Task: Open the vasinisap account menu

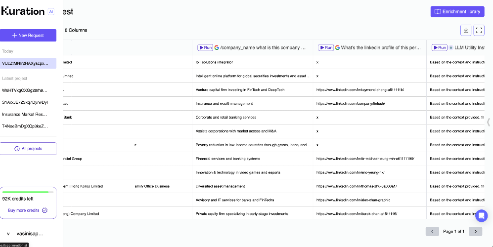Action: (25, 234)
